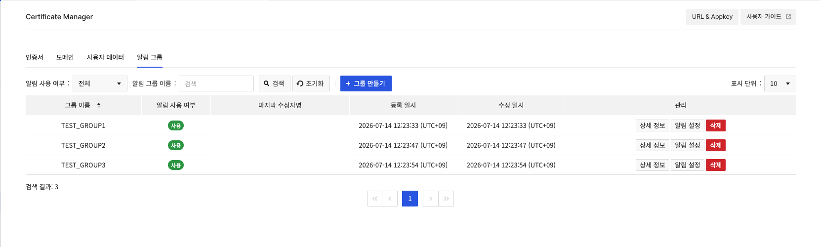
Task: Click the 사용 badge for TEST_GROUP3
Action: coord(176,165)
